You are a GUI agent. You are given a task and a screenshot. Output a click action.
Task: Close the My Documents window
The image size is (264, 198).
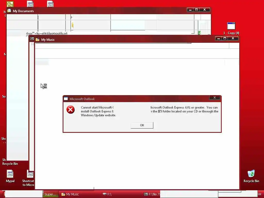click(x=204, y=10)
